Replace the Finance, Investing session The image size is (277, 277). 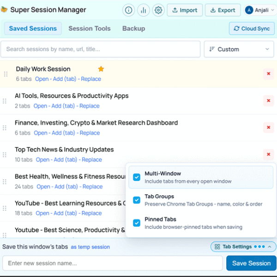pos(90,133)
